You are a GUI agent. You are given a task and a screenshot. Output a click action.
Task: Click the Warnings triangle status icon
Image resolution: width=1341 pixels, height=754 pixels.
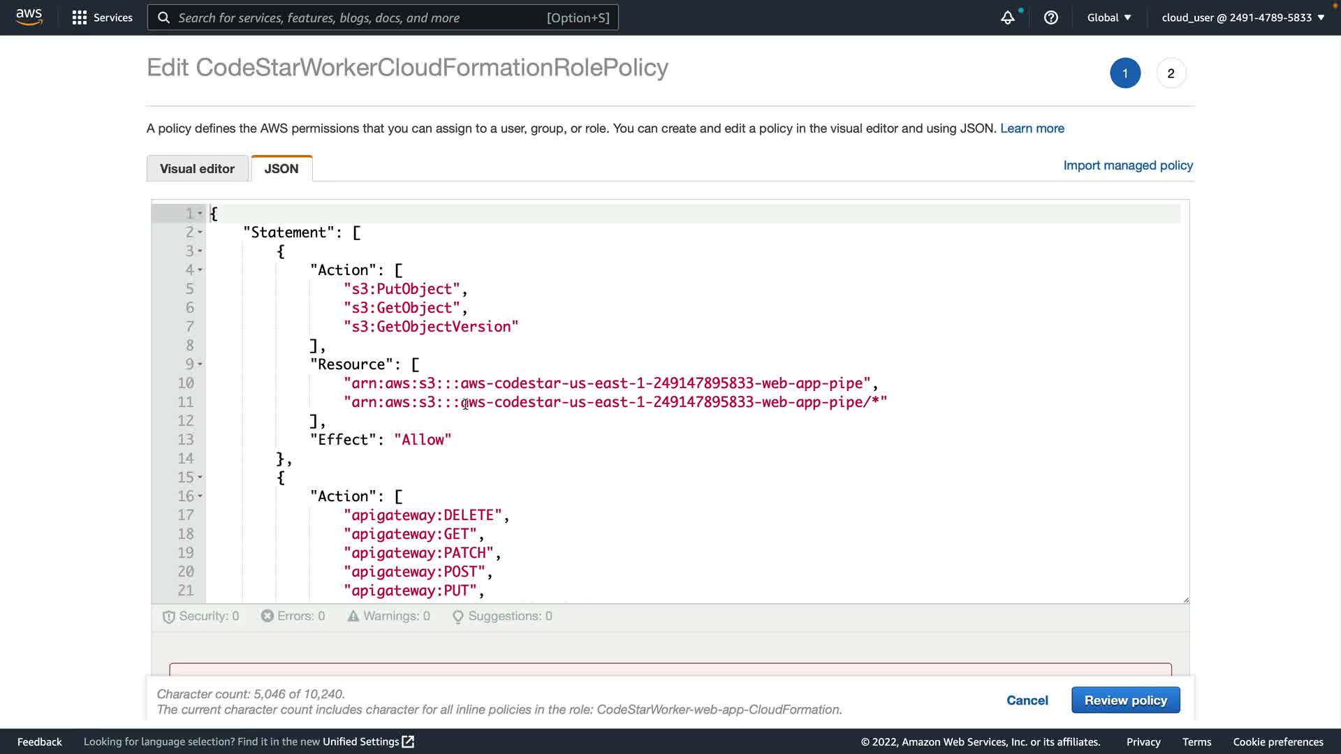353,616
